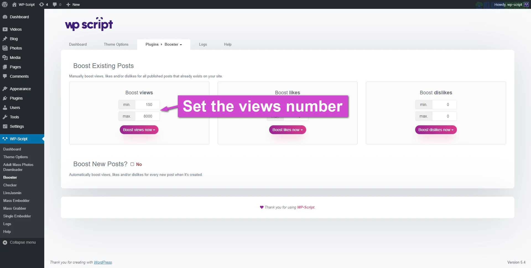Screen dimensions: 531x268
Task: Open Tools in the sidebar
Action: point(14,117)
